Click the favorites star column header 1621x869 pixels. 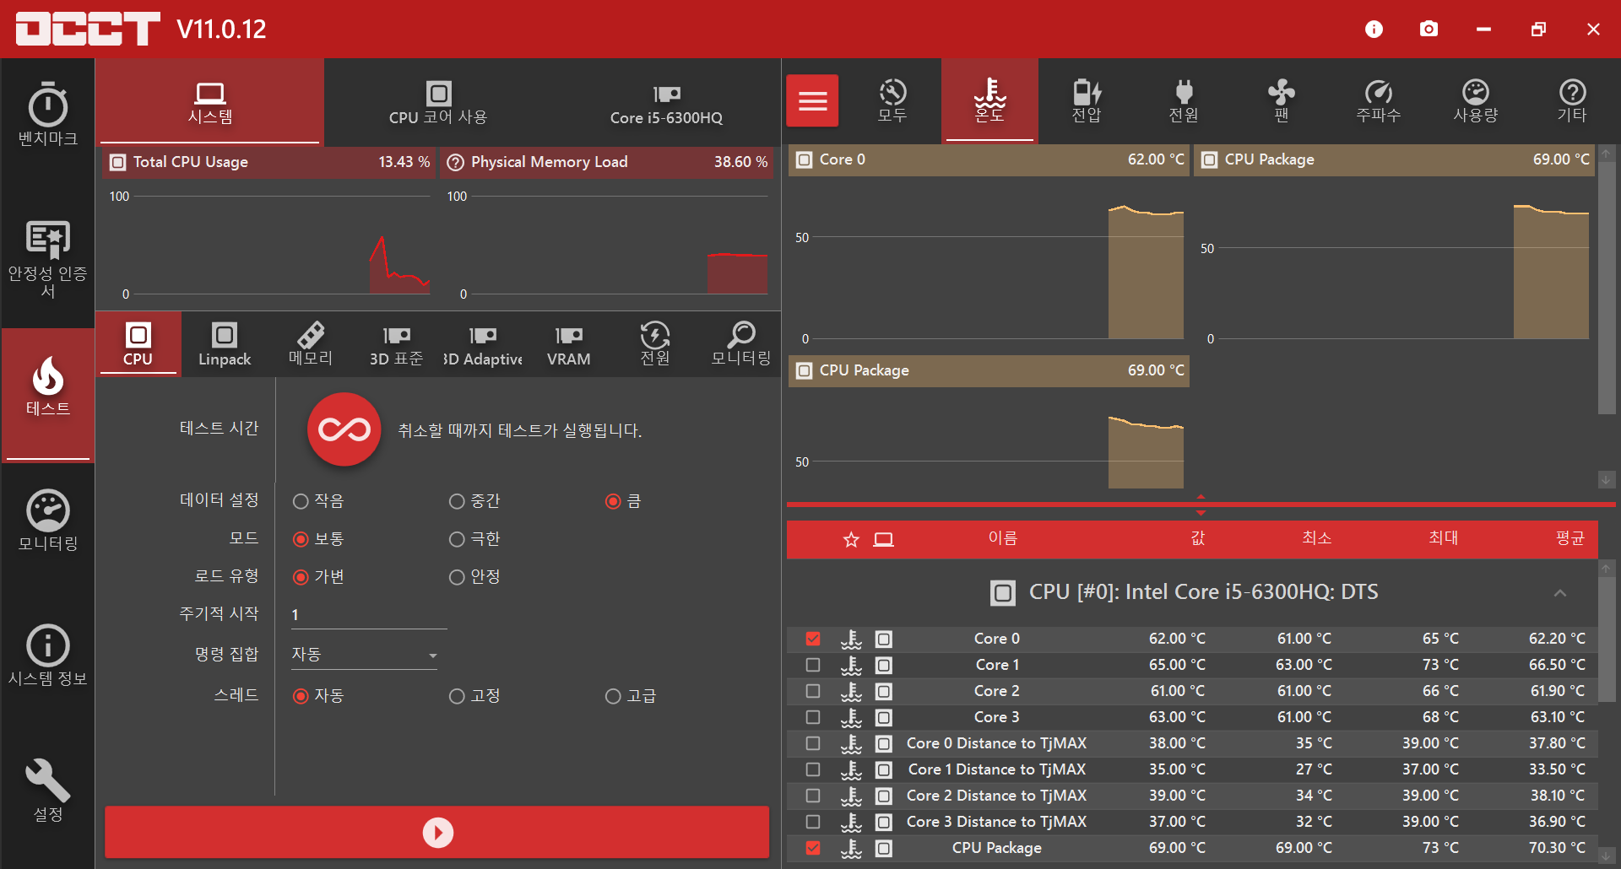[851, 539]
